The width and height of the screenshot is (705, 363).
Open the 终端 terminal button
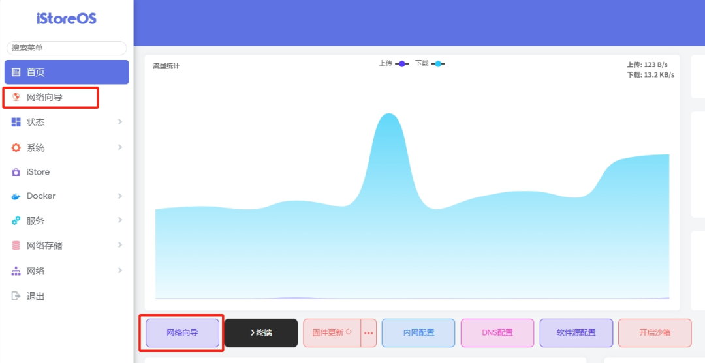260,333
